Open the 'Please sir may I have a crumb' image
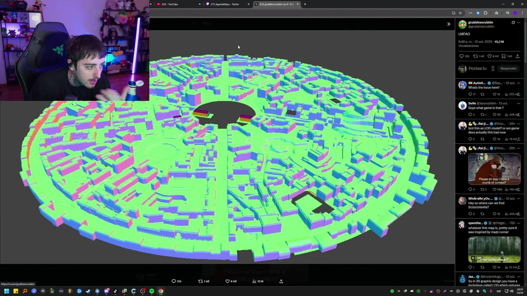This screenshot has height=296, width=527. (494, 169)
